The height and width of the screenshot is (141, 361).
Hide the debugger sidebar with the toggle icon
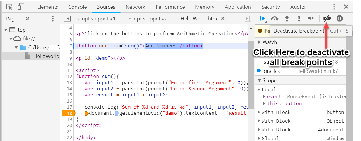pos(248,19)
